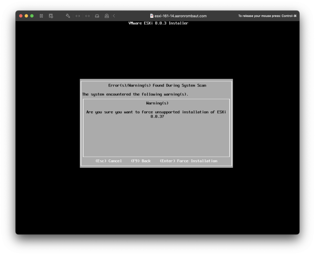
Task: Select (Esc) Cancel in the installer dialog
Action: tap(109, 161)
